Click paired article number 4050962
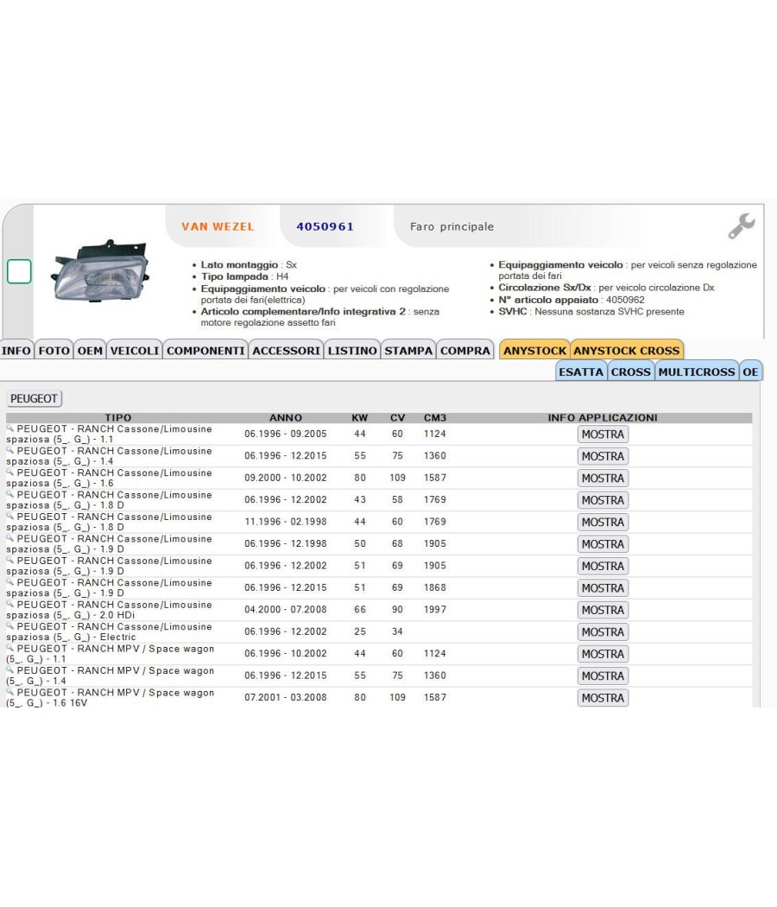 click(x=625, y=300)
